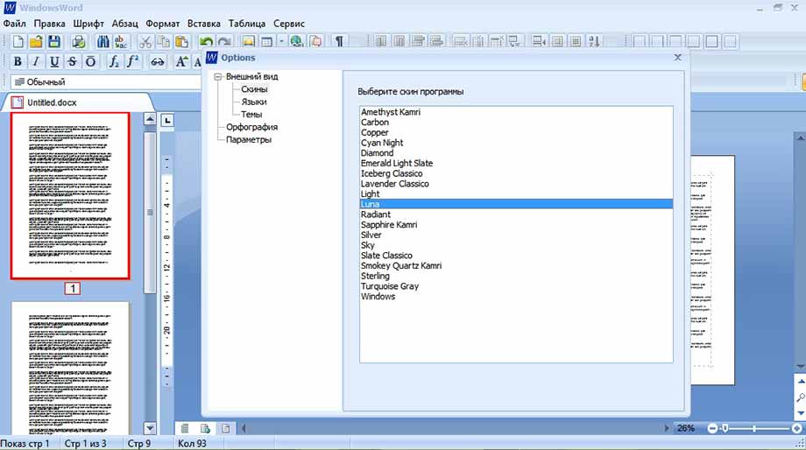Redo action with the gray arrow
The height and width of the screenshot is (450, 806).
coord(224,42)
